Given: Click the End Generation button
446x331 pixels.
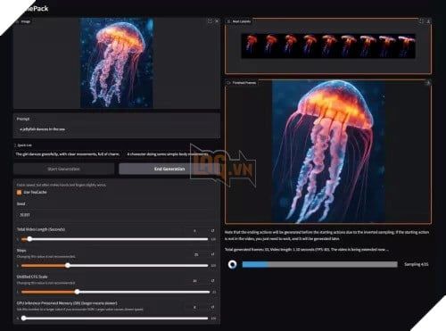Looking at the screenshot, I should click(x=169, y=169).
